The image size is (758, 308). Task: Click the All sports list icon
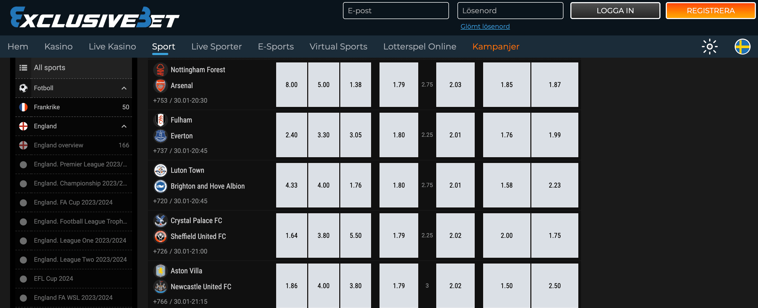[23, 68]
